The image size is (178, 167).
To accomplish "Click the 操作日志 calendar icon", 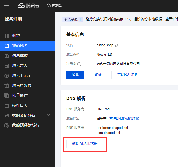I will (x=7, y=106).
